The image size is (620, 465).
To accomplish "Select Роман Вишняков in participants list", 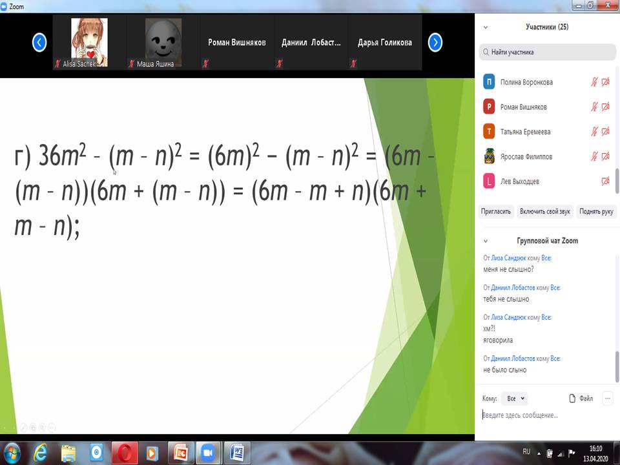I will point(523,107).
